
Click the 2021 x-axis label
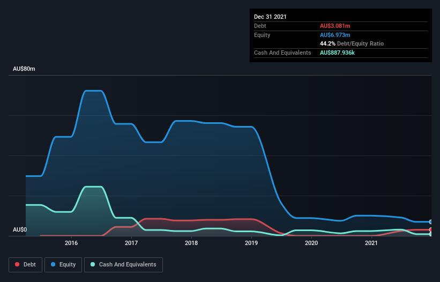[371, 243]
